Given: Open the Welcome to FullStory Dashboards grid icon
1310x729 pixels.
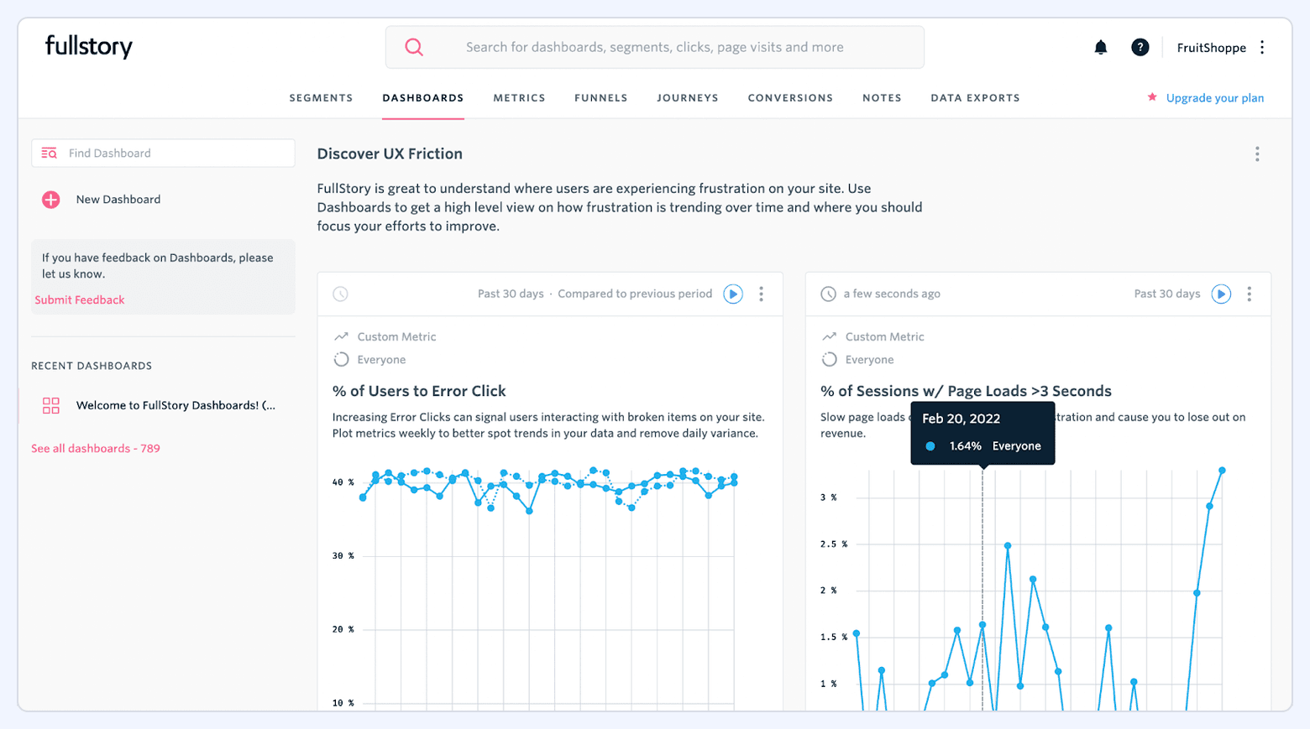Looking at the screenshot, I should 50,405.
